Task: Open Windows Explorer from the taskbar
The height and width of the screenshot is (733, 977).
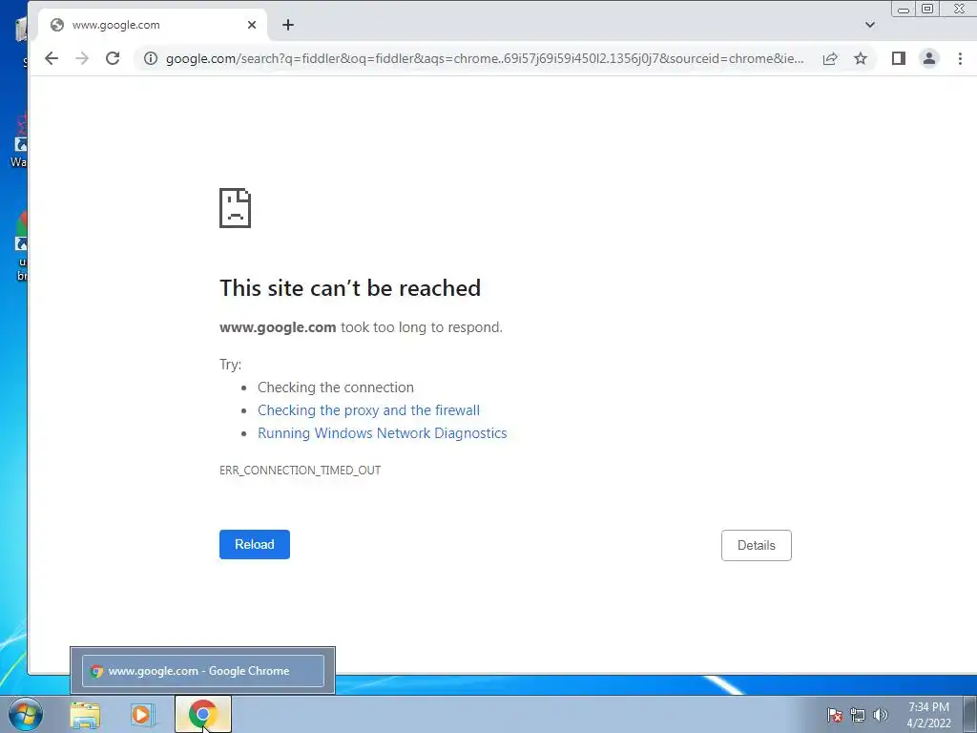Action: point(85,715)
